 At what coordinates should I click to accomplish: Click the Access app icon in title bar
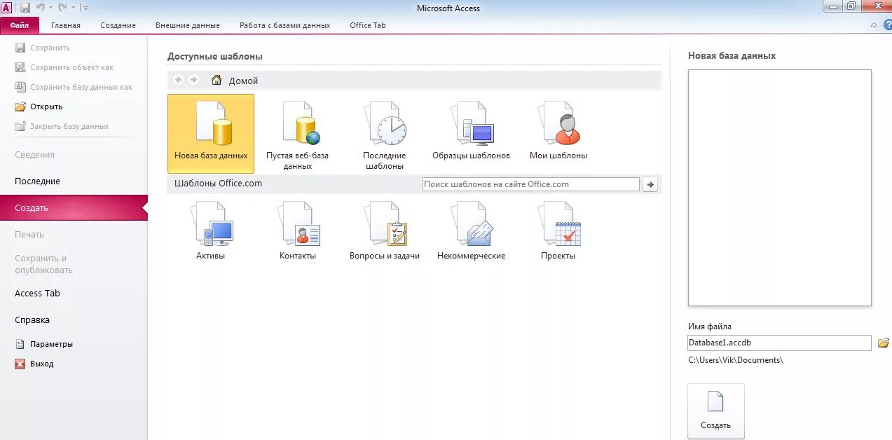6,7
